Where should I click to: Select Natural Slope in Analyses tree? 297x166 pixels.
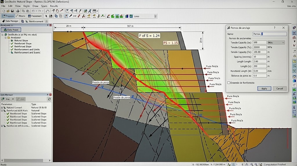(x=21, y=40)
